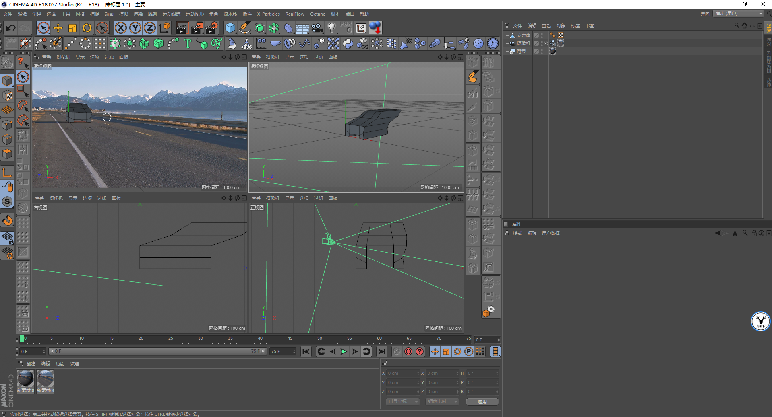Toggle the 立方体 object enable checkmark
772x417 pixels.
[536, 35]
